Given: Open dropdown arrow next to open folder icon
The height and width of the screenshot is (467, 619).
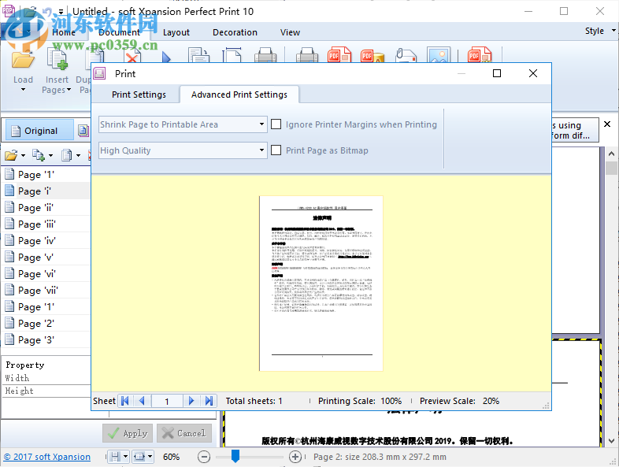Looking at the screenshot, I should 23,156.
